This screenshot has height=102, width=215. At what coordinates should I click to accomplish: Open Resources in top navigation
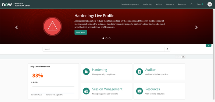tap(182, 4)
